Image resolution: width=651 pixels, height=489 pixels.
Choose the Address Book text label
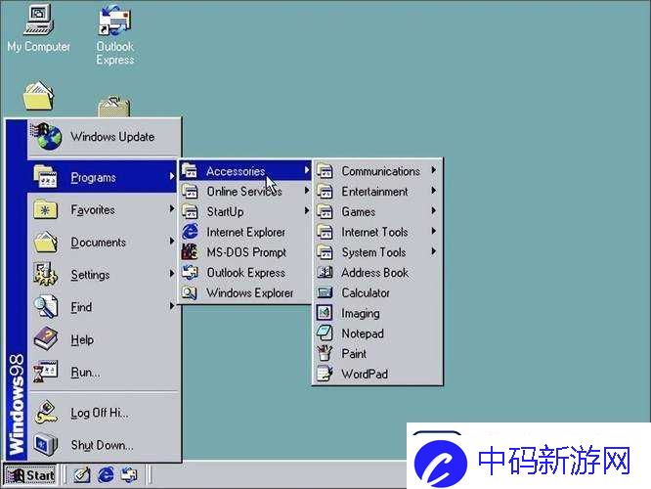375,272
